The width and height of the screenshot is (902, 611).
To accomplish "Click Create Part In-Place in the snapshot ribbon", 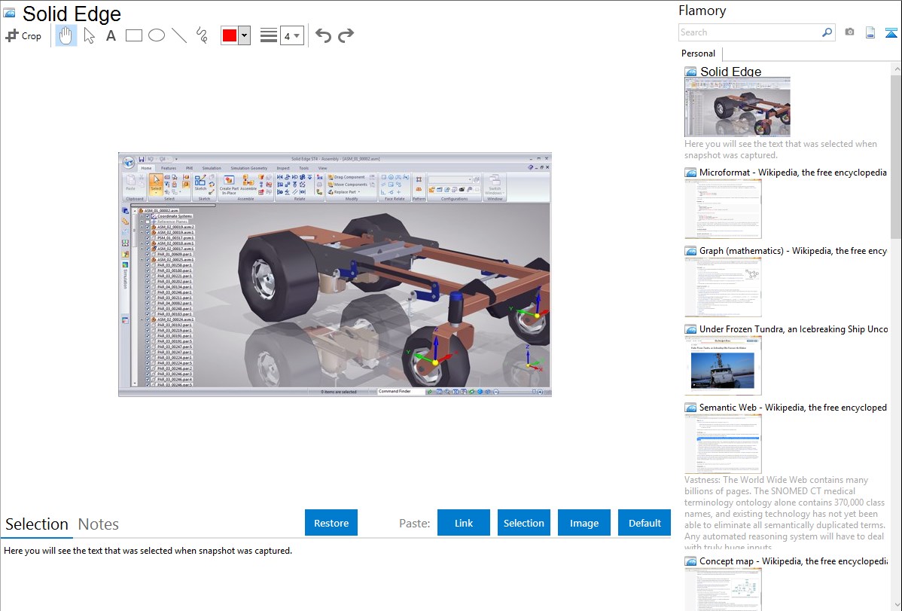I will [x=229, y=185].
